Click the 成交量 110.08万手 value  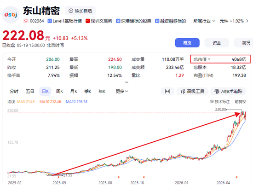click(173, 59)
